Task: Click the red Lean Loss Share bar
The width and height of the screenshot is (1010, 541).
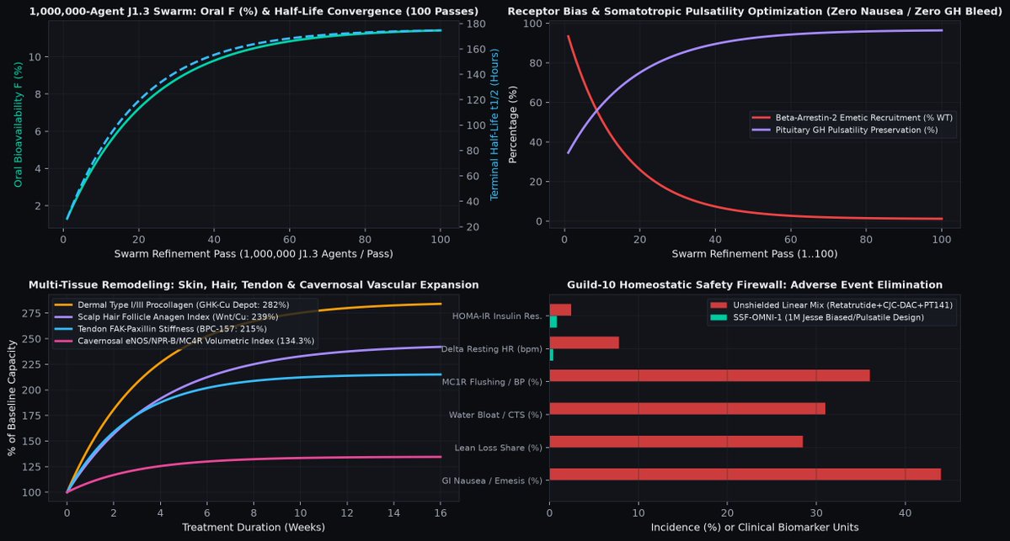Action: click(676, 442)
